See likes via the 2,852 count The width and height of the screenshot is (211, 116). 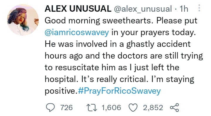(x=153, y=108)
